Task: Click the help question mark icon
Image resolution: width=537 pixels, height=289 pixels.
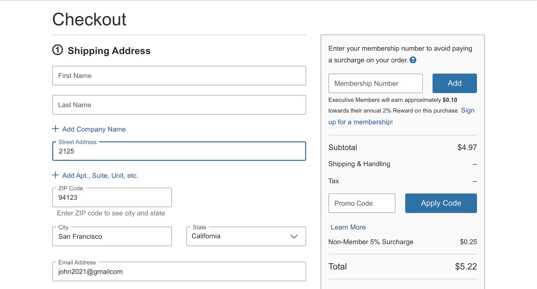Action: point(413,60)
